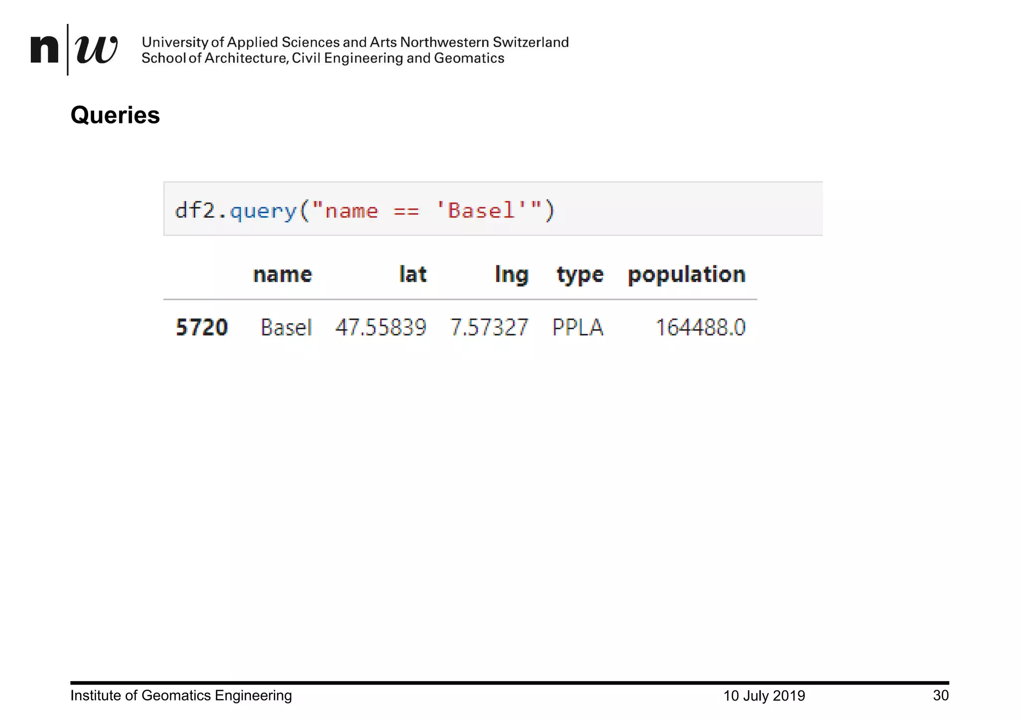Click the Institute of Geomatics Engineering footer
Viewport: 1020px width, 721px height.
tap(181, 696)
